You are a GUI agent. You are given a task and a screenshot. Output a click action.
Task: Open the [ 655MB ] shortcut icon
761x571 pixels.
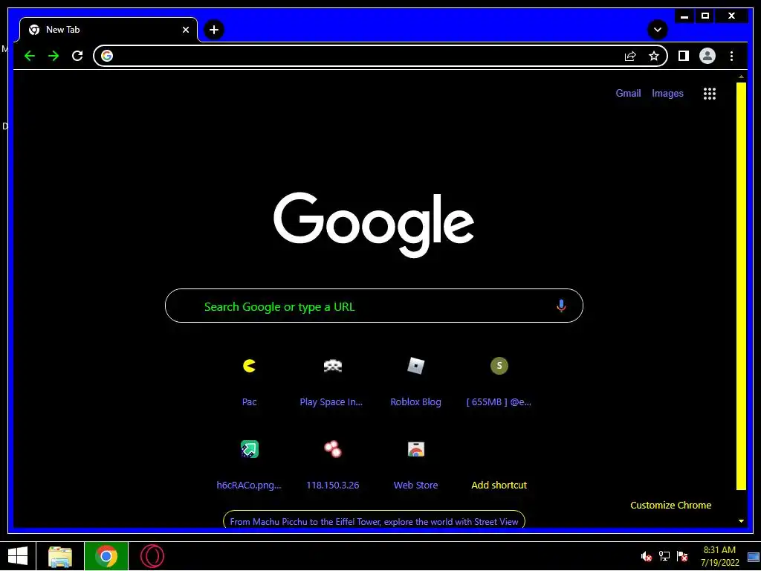click(499, 366)
